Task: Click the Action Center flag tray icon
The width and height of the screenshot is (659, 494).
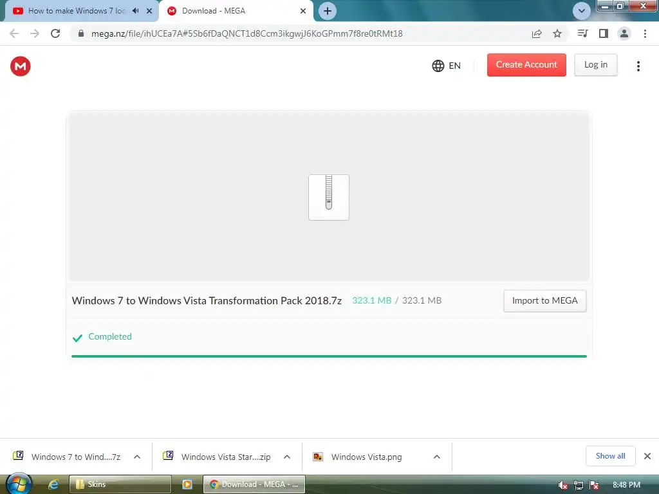Action: 594,485
